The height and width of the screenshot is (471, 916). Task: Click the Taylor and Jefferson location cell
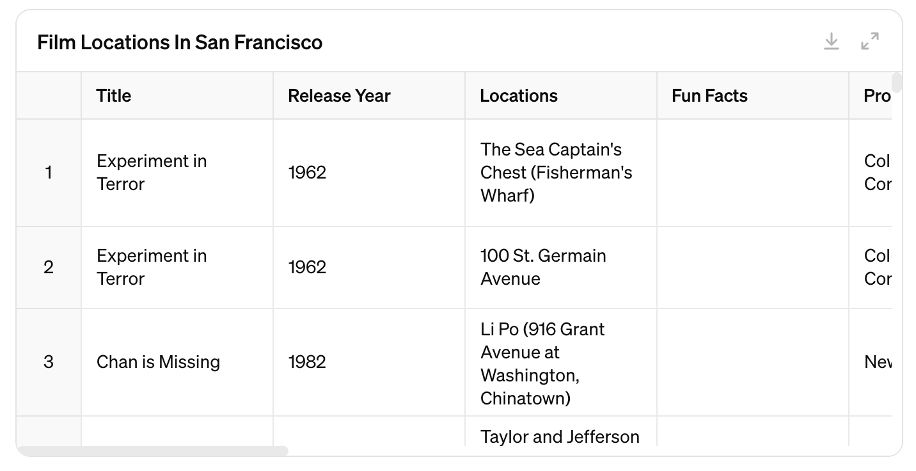[x=560, y=437]
